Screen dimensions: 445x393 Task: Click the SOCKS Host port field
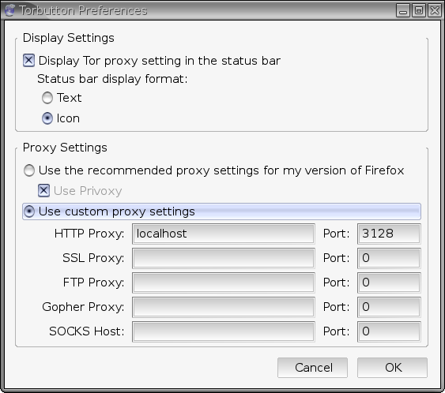click(x=389, y=331)
